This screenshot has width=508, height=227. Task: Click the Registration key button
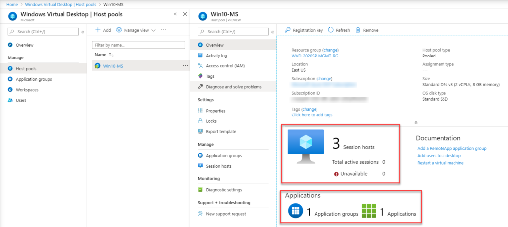(304, 30)
